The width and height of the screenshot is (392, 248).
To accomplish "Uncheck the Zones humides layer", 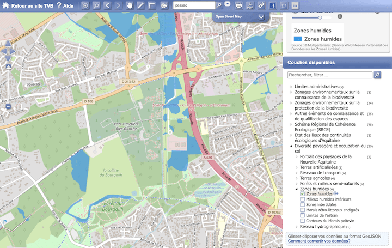I will [303, 194].
